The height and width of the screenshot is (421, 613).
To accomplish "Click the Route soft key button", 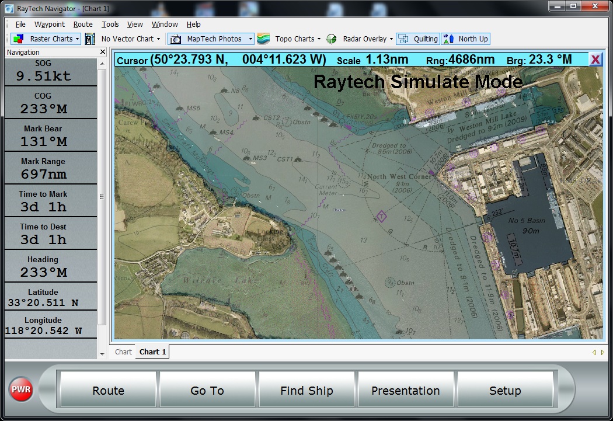I will [108, 389].
